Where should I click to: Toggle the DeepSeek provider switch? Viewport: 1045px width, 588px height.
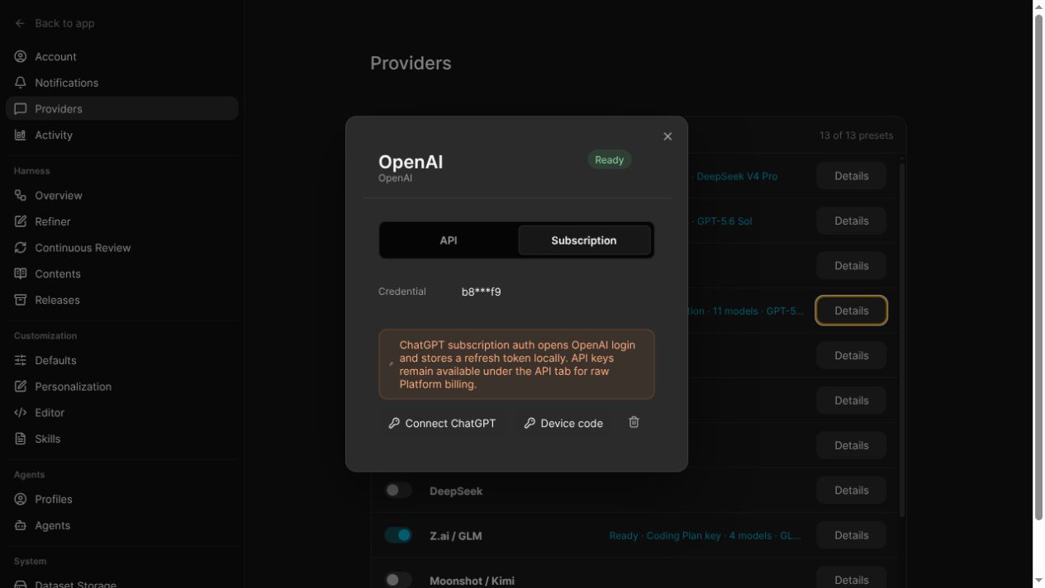point(398,490)
